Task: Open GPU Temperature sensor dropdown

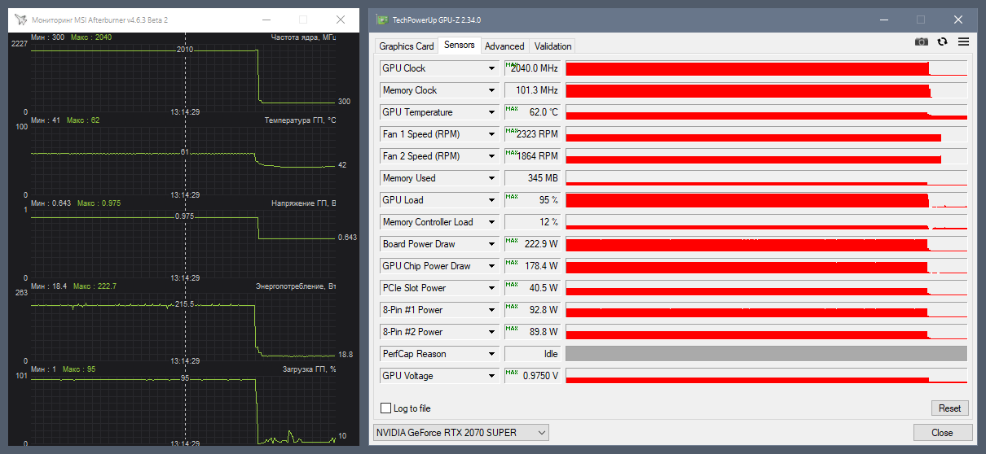Action: [491, 112]
